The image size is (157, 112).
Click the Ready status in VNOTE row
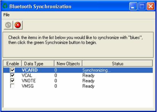point(88,81)
